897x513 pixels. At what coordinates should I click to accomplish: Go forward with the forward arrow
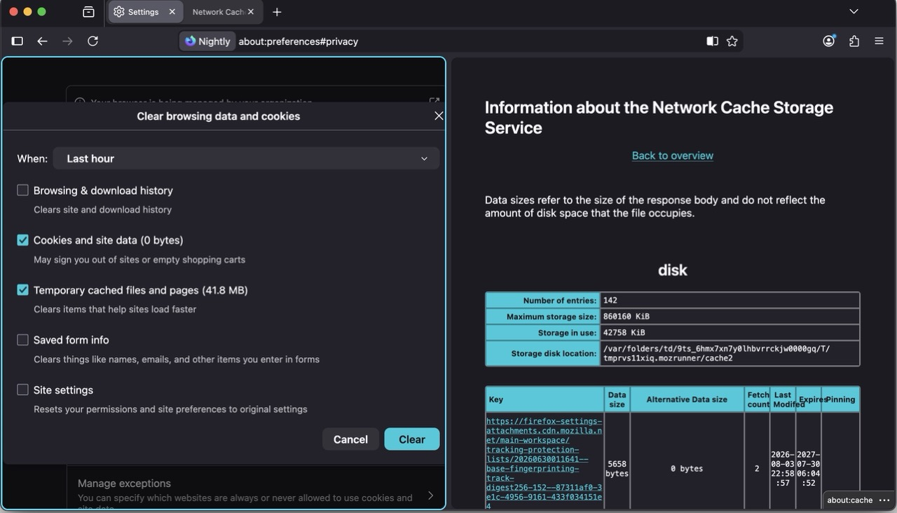click(67, 41)
